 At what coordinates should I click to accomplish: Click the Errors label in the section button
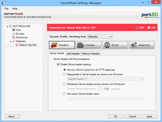coord(115,45)
